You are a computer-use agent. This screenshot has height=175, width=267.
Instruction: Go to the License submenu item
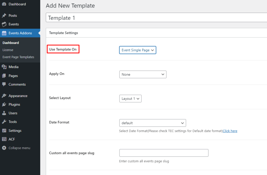tap(8, 50)
